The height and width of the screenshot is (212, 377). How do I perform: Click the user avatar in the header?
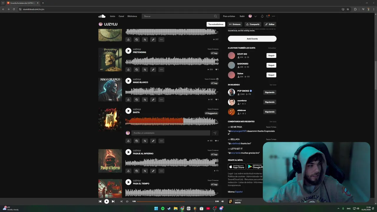coord(250,16)
